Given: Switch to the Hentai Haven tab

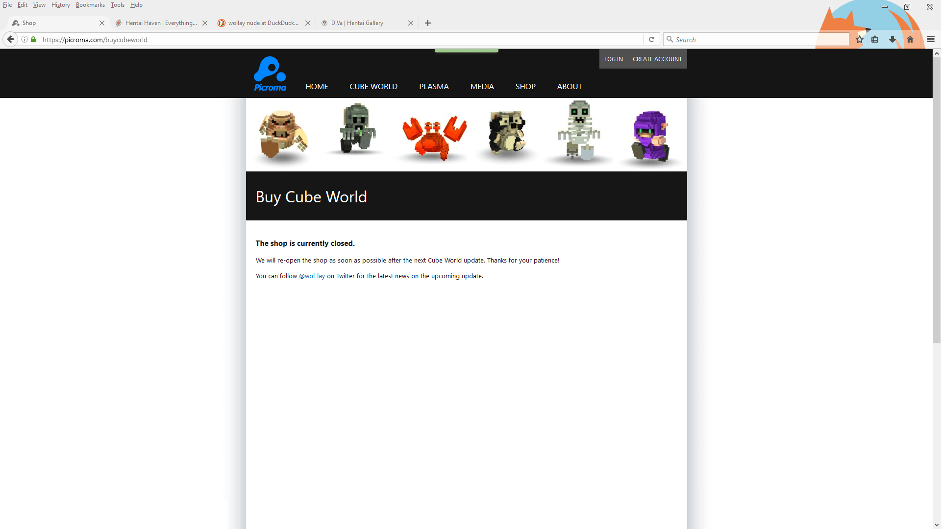Looking at the screenshot, I should 157,23.
